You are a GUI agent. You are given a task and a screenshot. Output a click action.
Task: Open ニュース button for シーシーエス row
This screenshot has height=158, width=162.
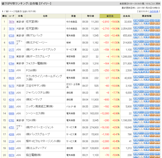152,112
